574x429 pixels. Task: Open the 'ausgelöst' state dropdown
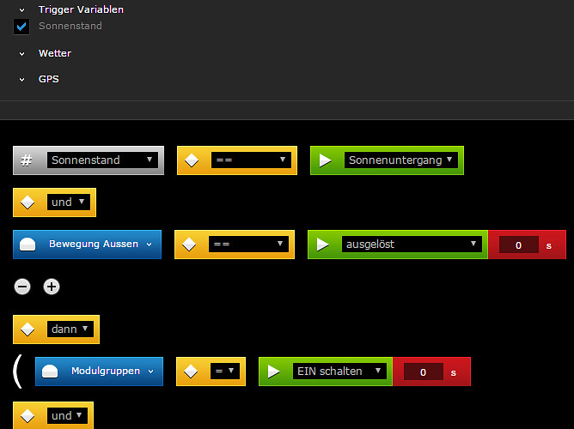pyautogui.click(x=412, y=244)
